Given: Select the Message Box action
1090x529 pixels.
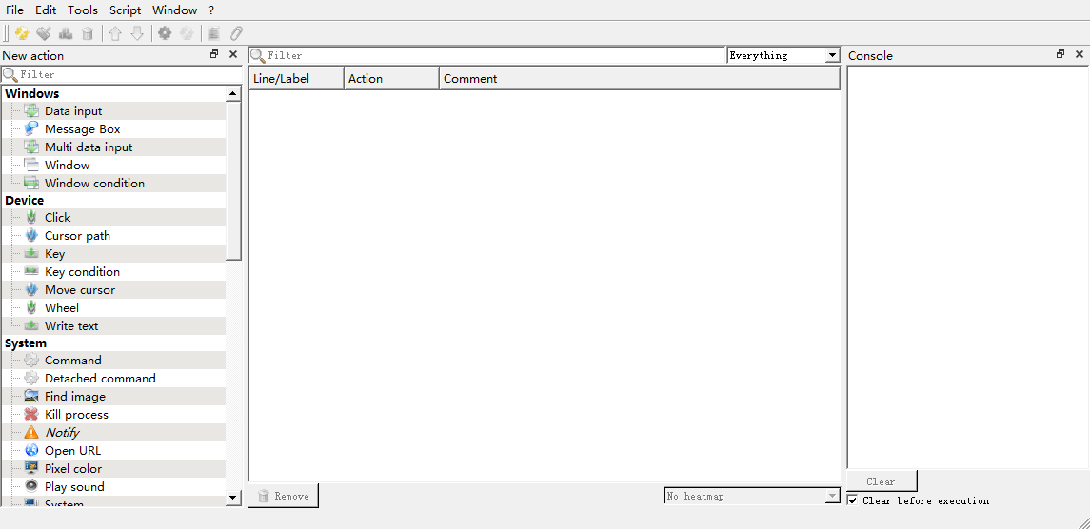Looking at the screenshot, I should [82, 129].
